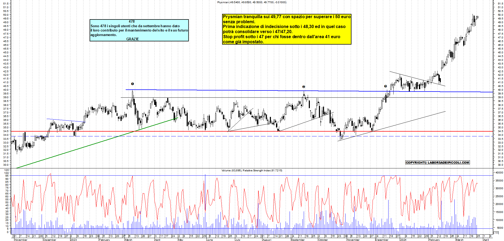This screenshot has width=504, height=241.
Task: Click the "July" label on the time axis
Action: click(238, 240)
